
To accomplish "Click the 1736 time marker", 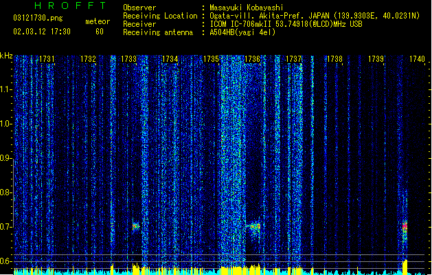I will 252,59.
